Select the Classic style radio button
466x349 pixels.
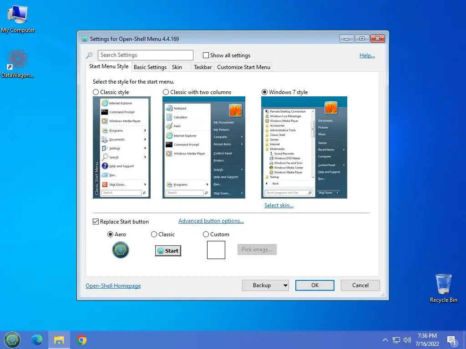point(96,92)
